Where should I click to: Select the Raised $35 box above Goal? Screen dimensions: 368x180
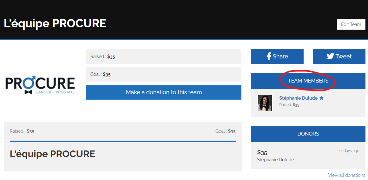coord(163,57)
